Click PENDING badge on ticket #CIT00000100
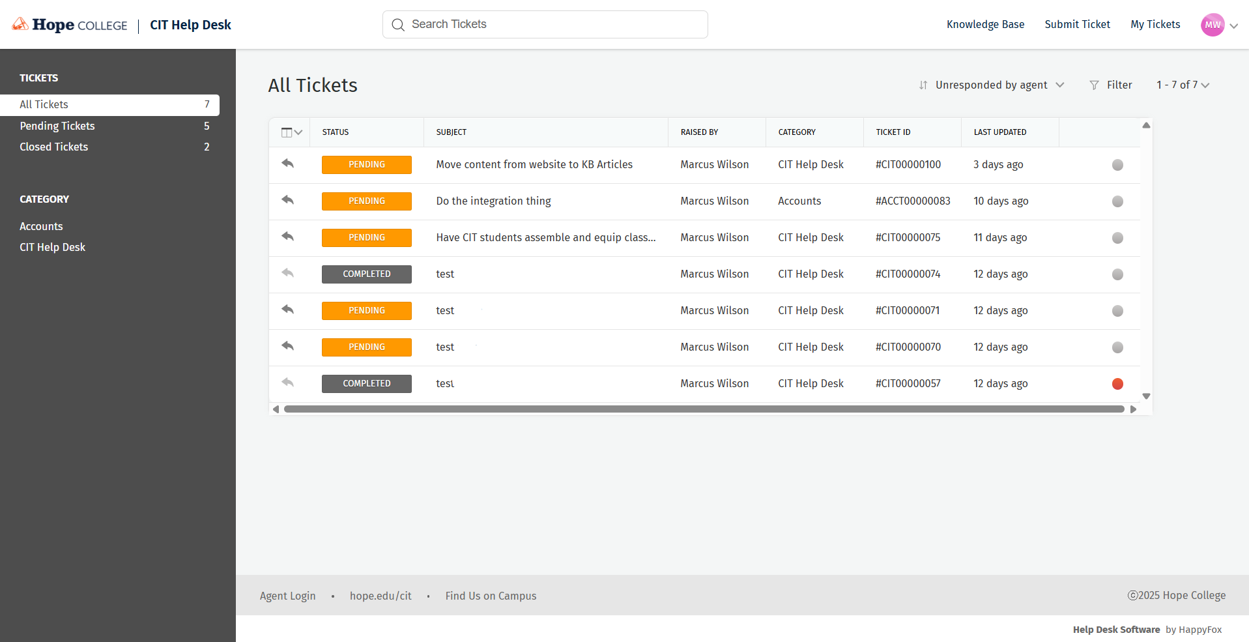The image size is (1249, 642). coord(367,165)
